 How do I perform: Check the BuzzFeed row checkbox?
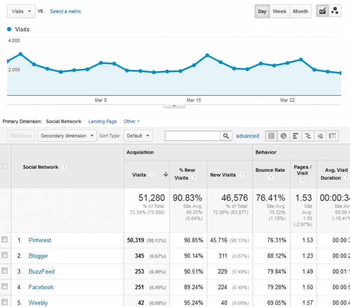pyautogui.click(x=4, y=271)
